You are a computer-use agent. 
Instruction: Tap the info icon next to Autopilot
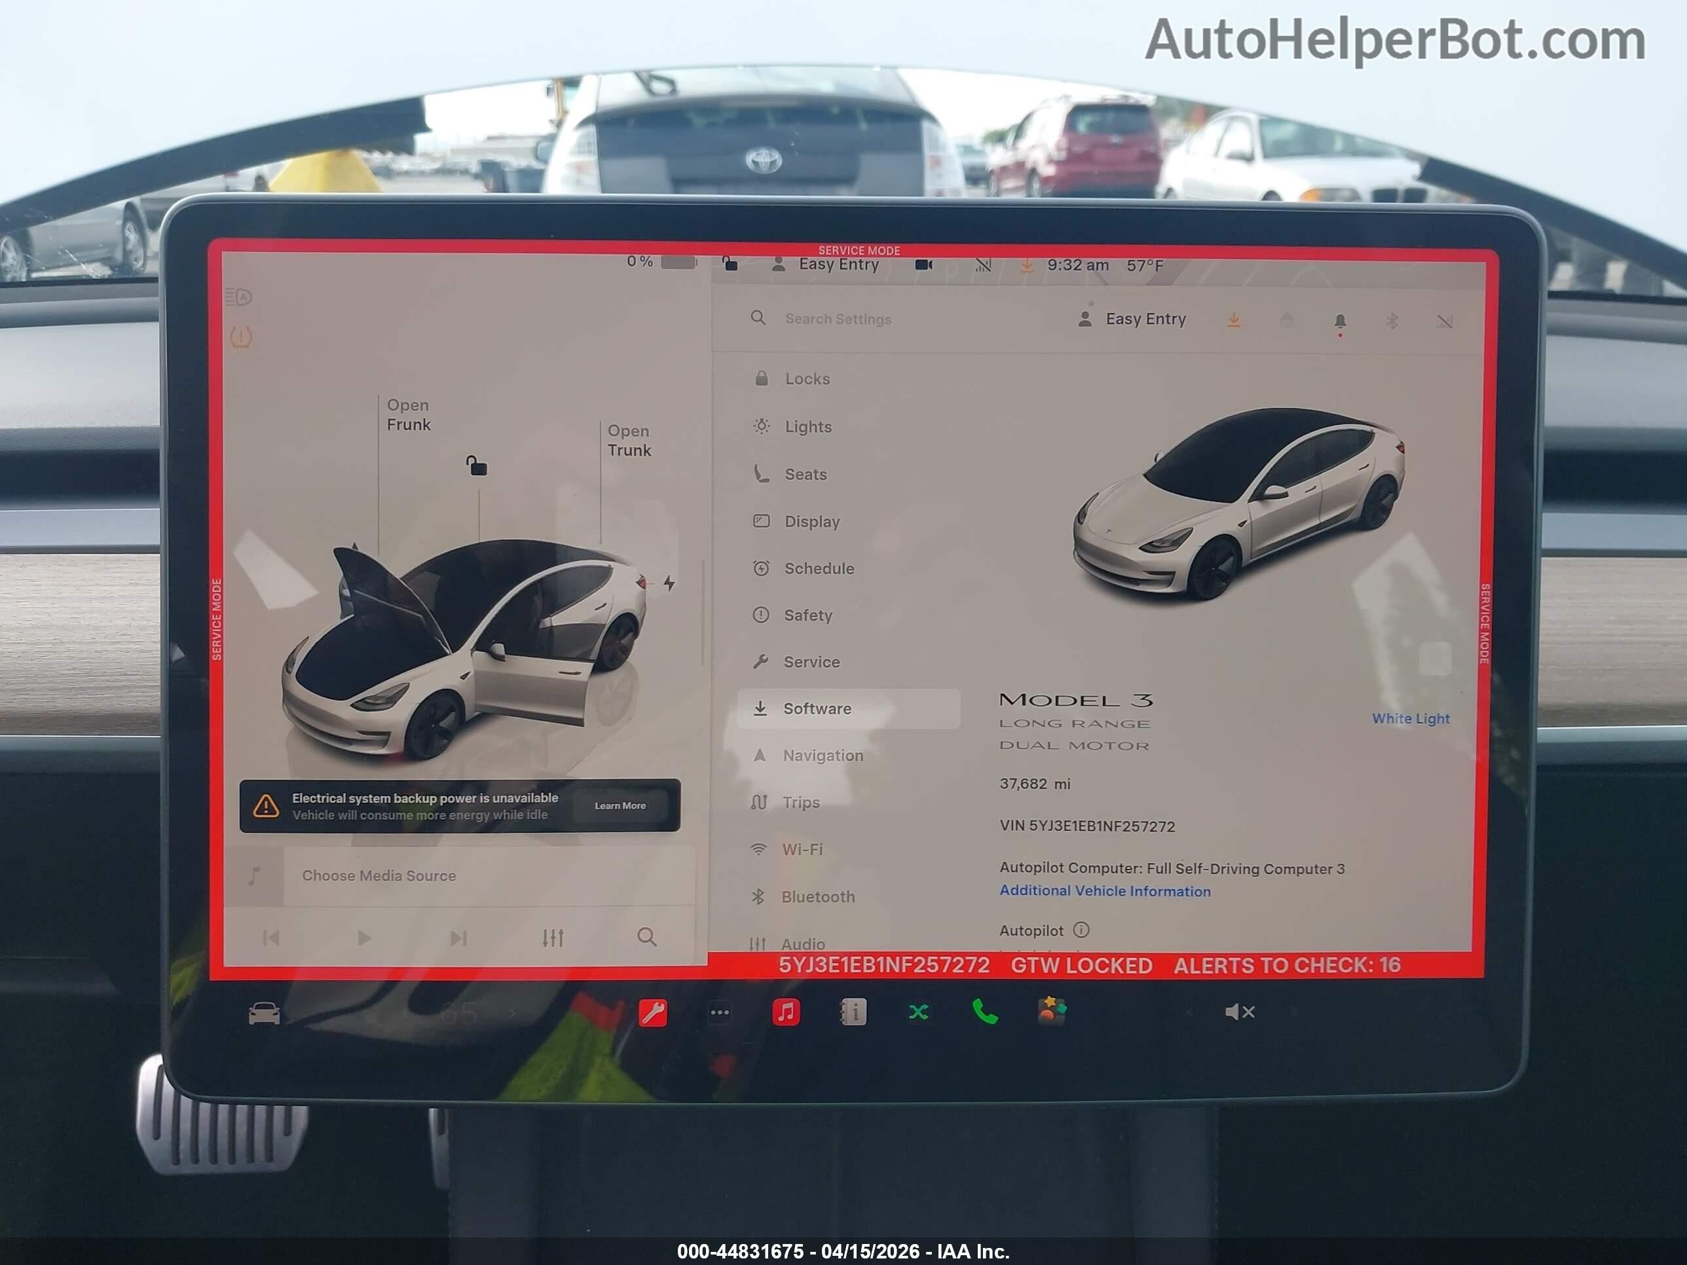[x=1081, y=930]
